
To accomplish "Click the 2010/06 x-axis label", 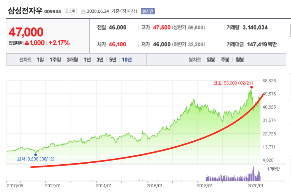I will pyautogui.click(x=15, y=186).
